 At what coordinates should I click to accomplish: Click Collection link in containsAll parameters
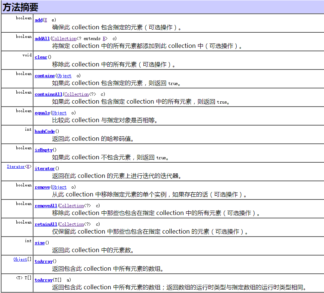77,94
